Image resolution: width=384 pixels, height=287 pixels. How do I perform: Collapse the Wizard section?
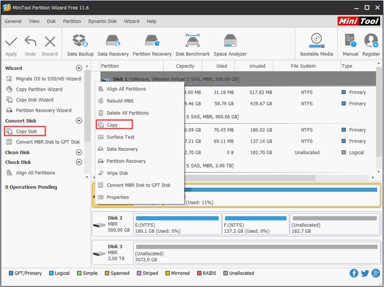point(79,68)
